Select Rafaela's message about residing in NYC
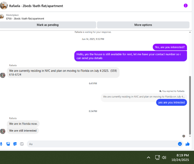This screenshot has width=194, height=164. click(63, 73)
